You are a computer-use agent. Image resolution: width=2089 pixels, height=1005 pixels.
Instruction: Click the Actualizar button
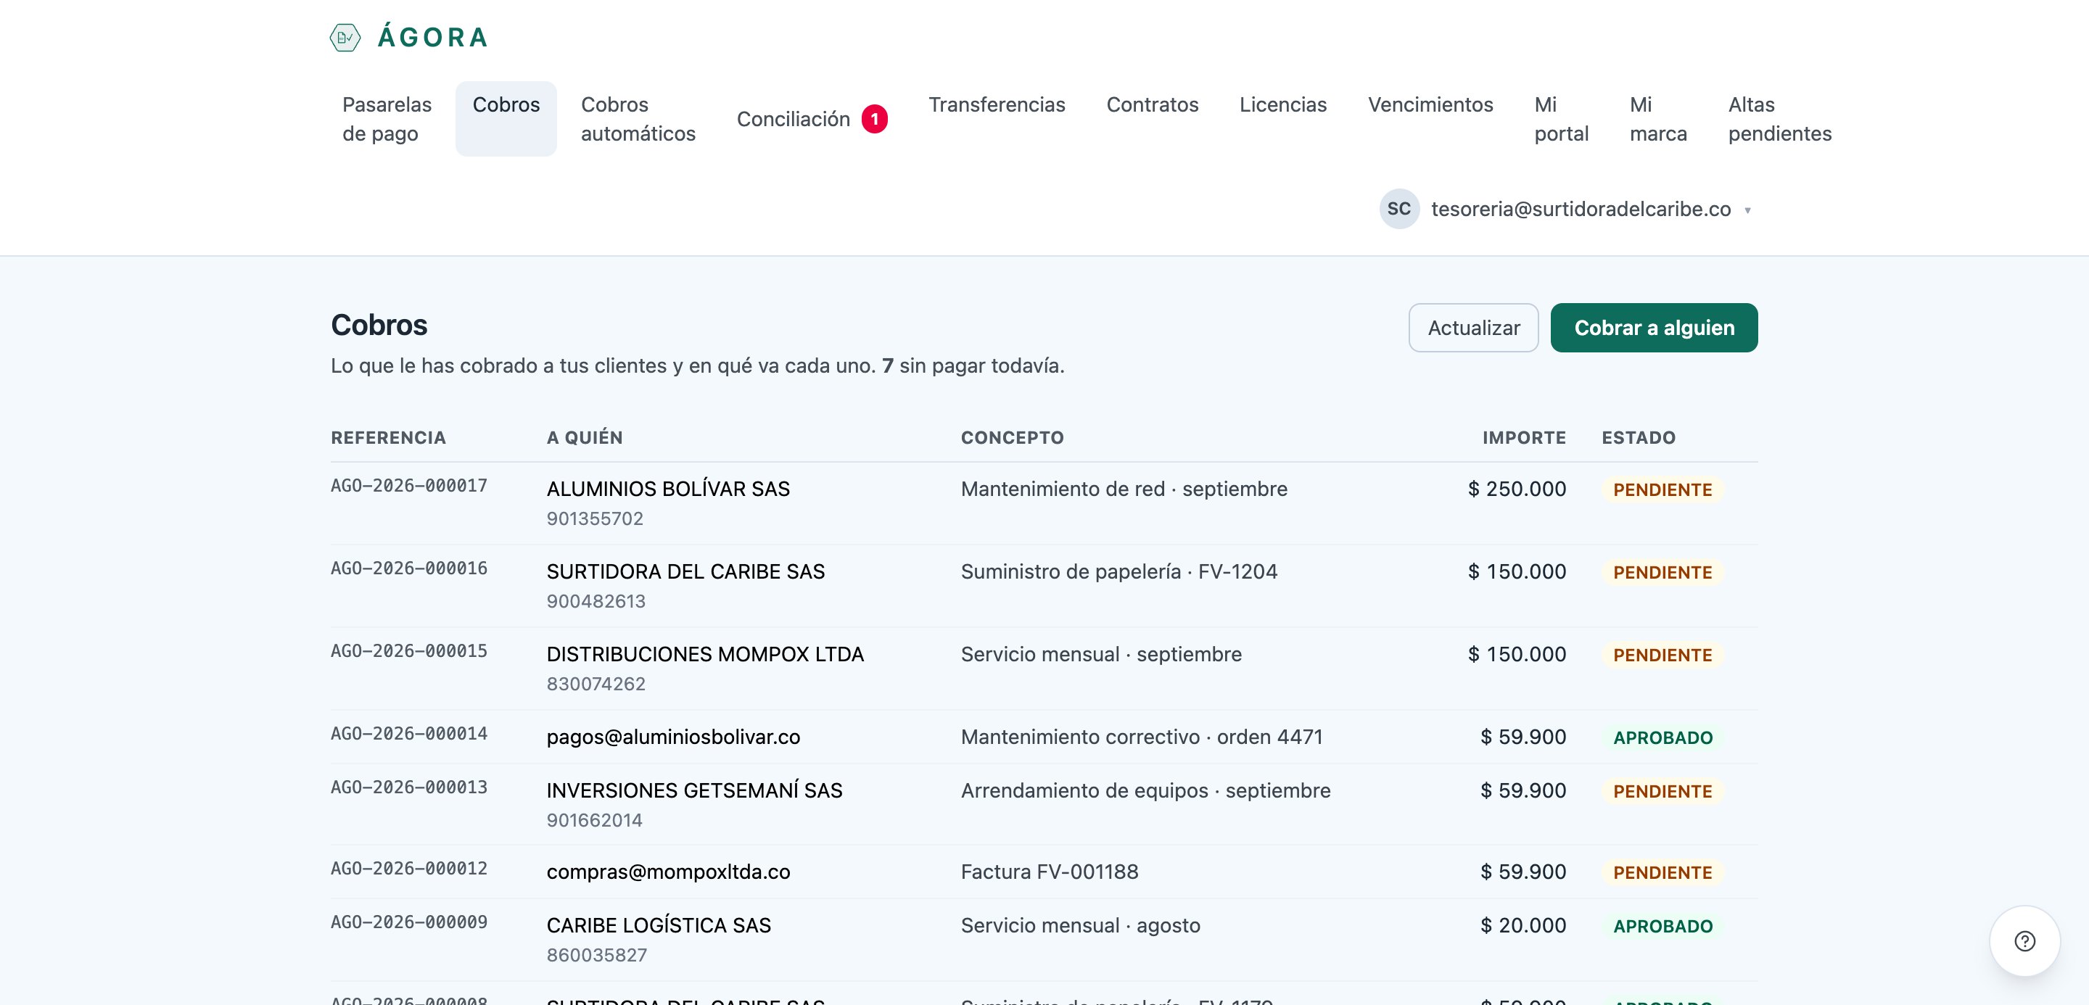coord(1472,328)
